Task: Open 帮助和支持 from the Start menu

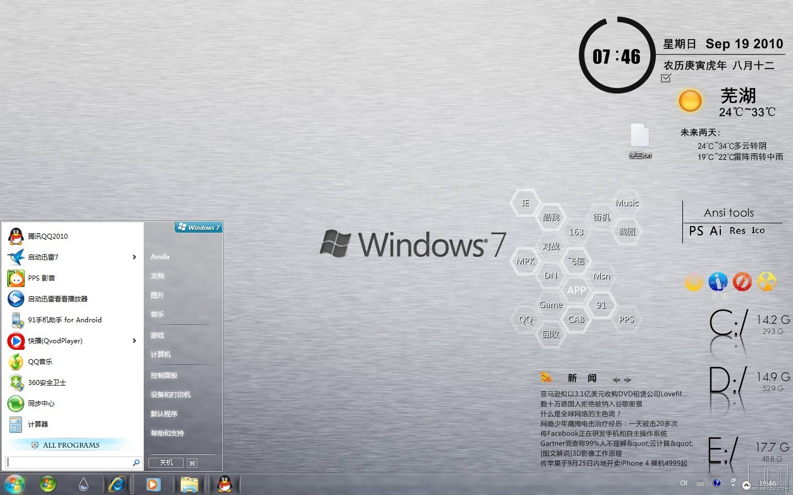Action: coord(167,433)
